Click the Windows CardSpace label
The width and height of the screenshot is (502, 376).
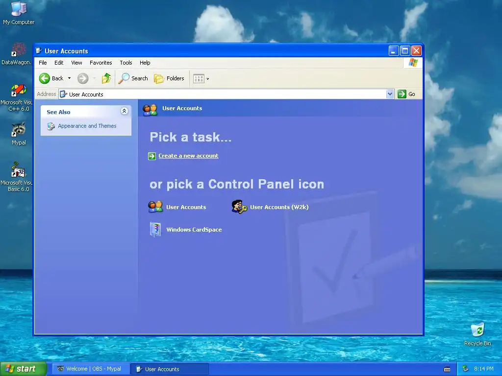tap(194, 230)
